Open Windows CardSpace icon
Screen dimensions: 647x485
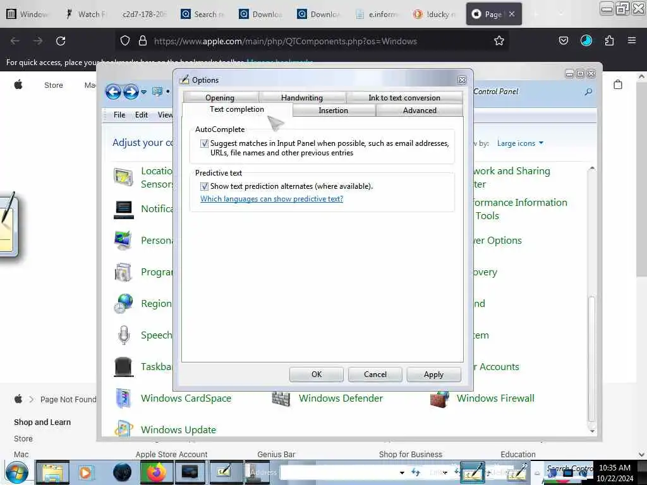[123, 398]
